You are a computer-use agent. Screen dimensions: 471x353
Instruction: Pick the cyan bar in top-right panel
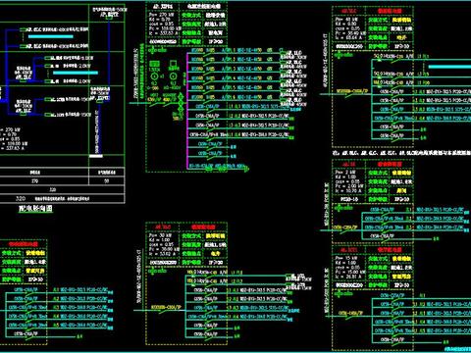(x=449, y=67)
